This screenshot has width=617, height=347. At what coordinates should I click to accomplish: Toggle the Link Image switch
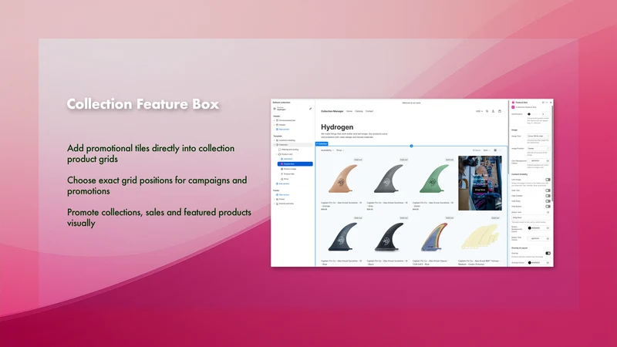(548, 180)
